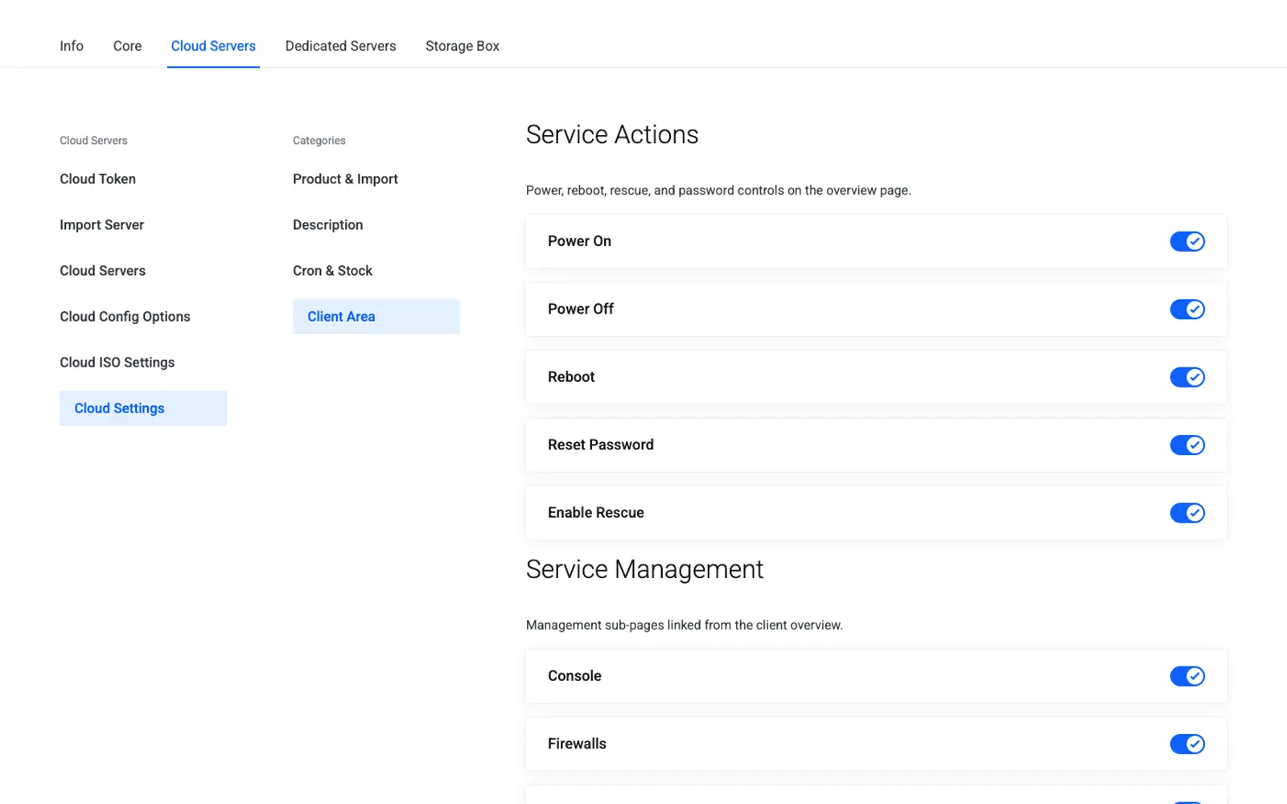
Task: Click the Service Management heading
Action: pyautogui.click(x=644, y=570)
